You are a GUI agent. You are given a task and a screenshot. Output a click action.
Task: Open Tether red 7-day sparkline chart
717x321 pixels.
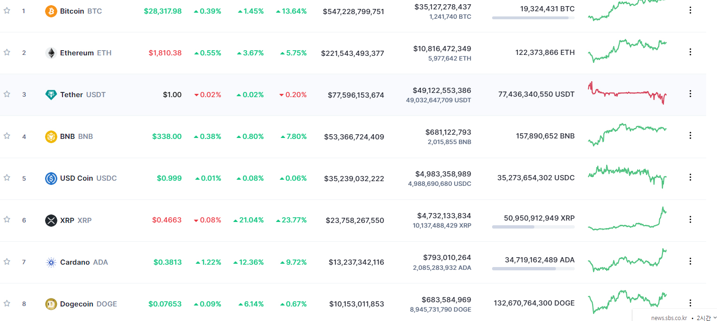627,93
